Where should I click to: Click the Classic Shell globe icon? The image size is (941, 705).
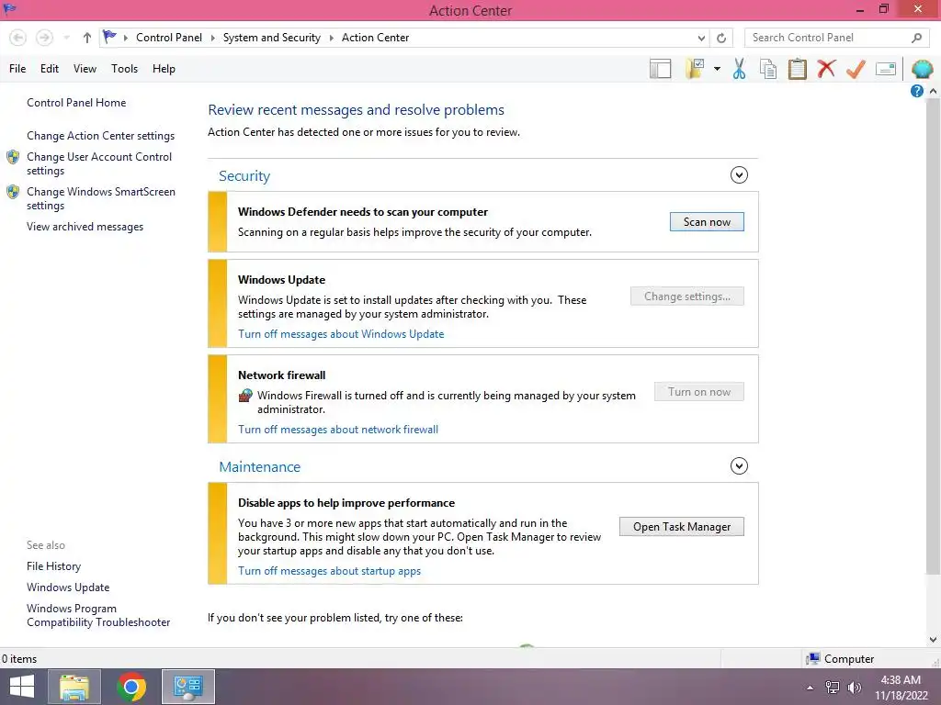[x=923, y=69]
